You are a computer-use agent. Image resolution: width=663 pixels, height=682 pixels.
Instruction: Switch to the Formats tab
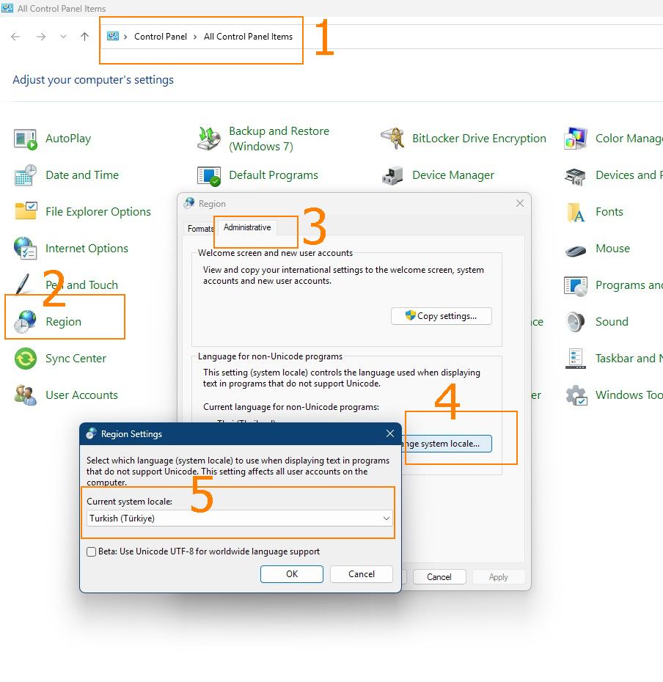point(201,228)
